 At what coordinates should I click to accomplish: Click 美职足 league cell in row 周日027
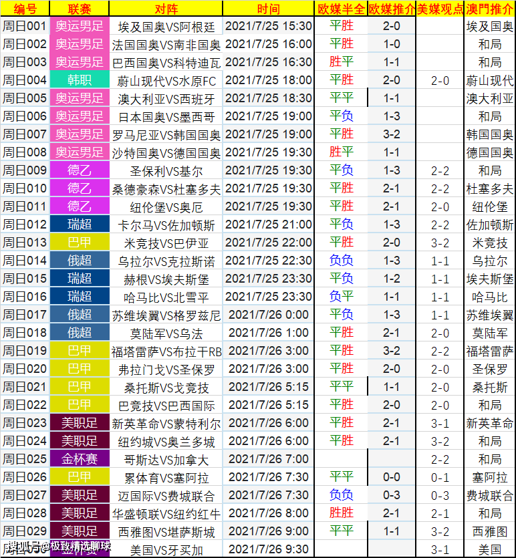point(80,495)
